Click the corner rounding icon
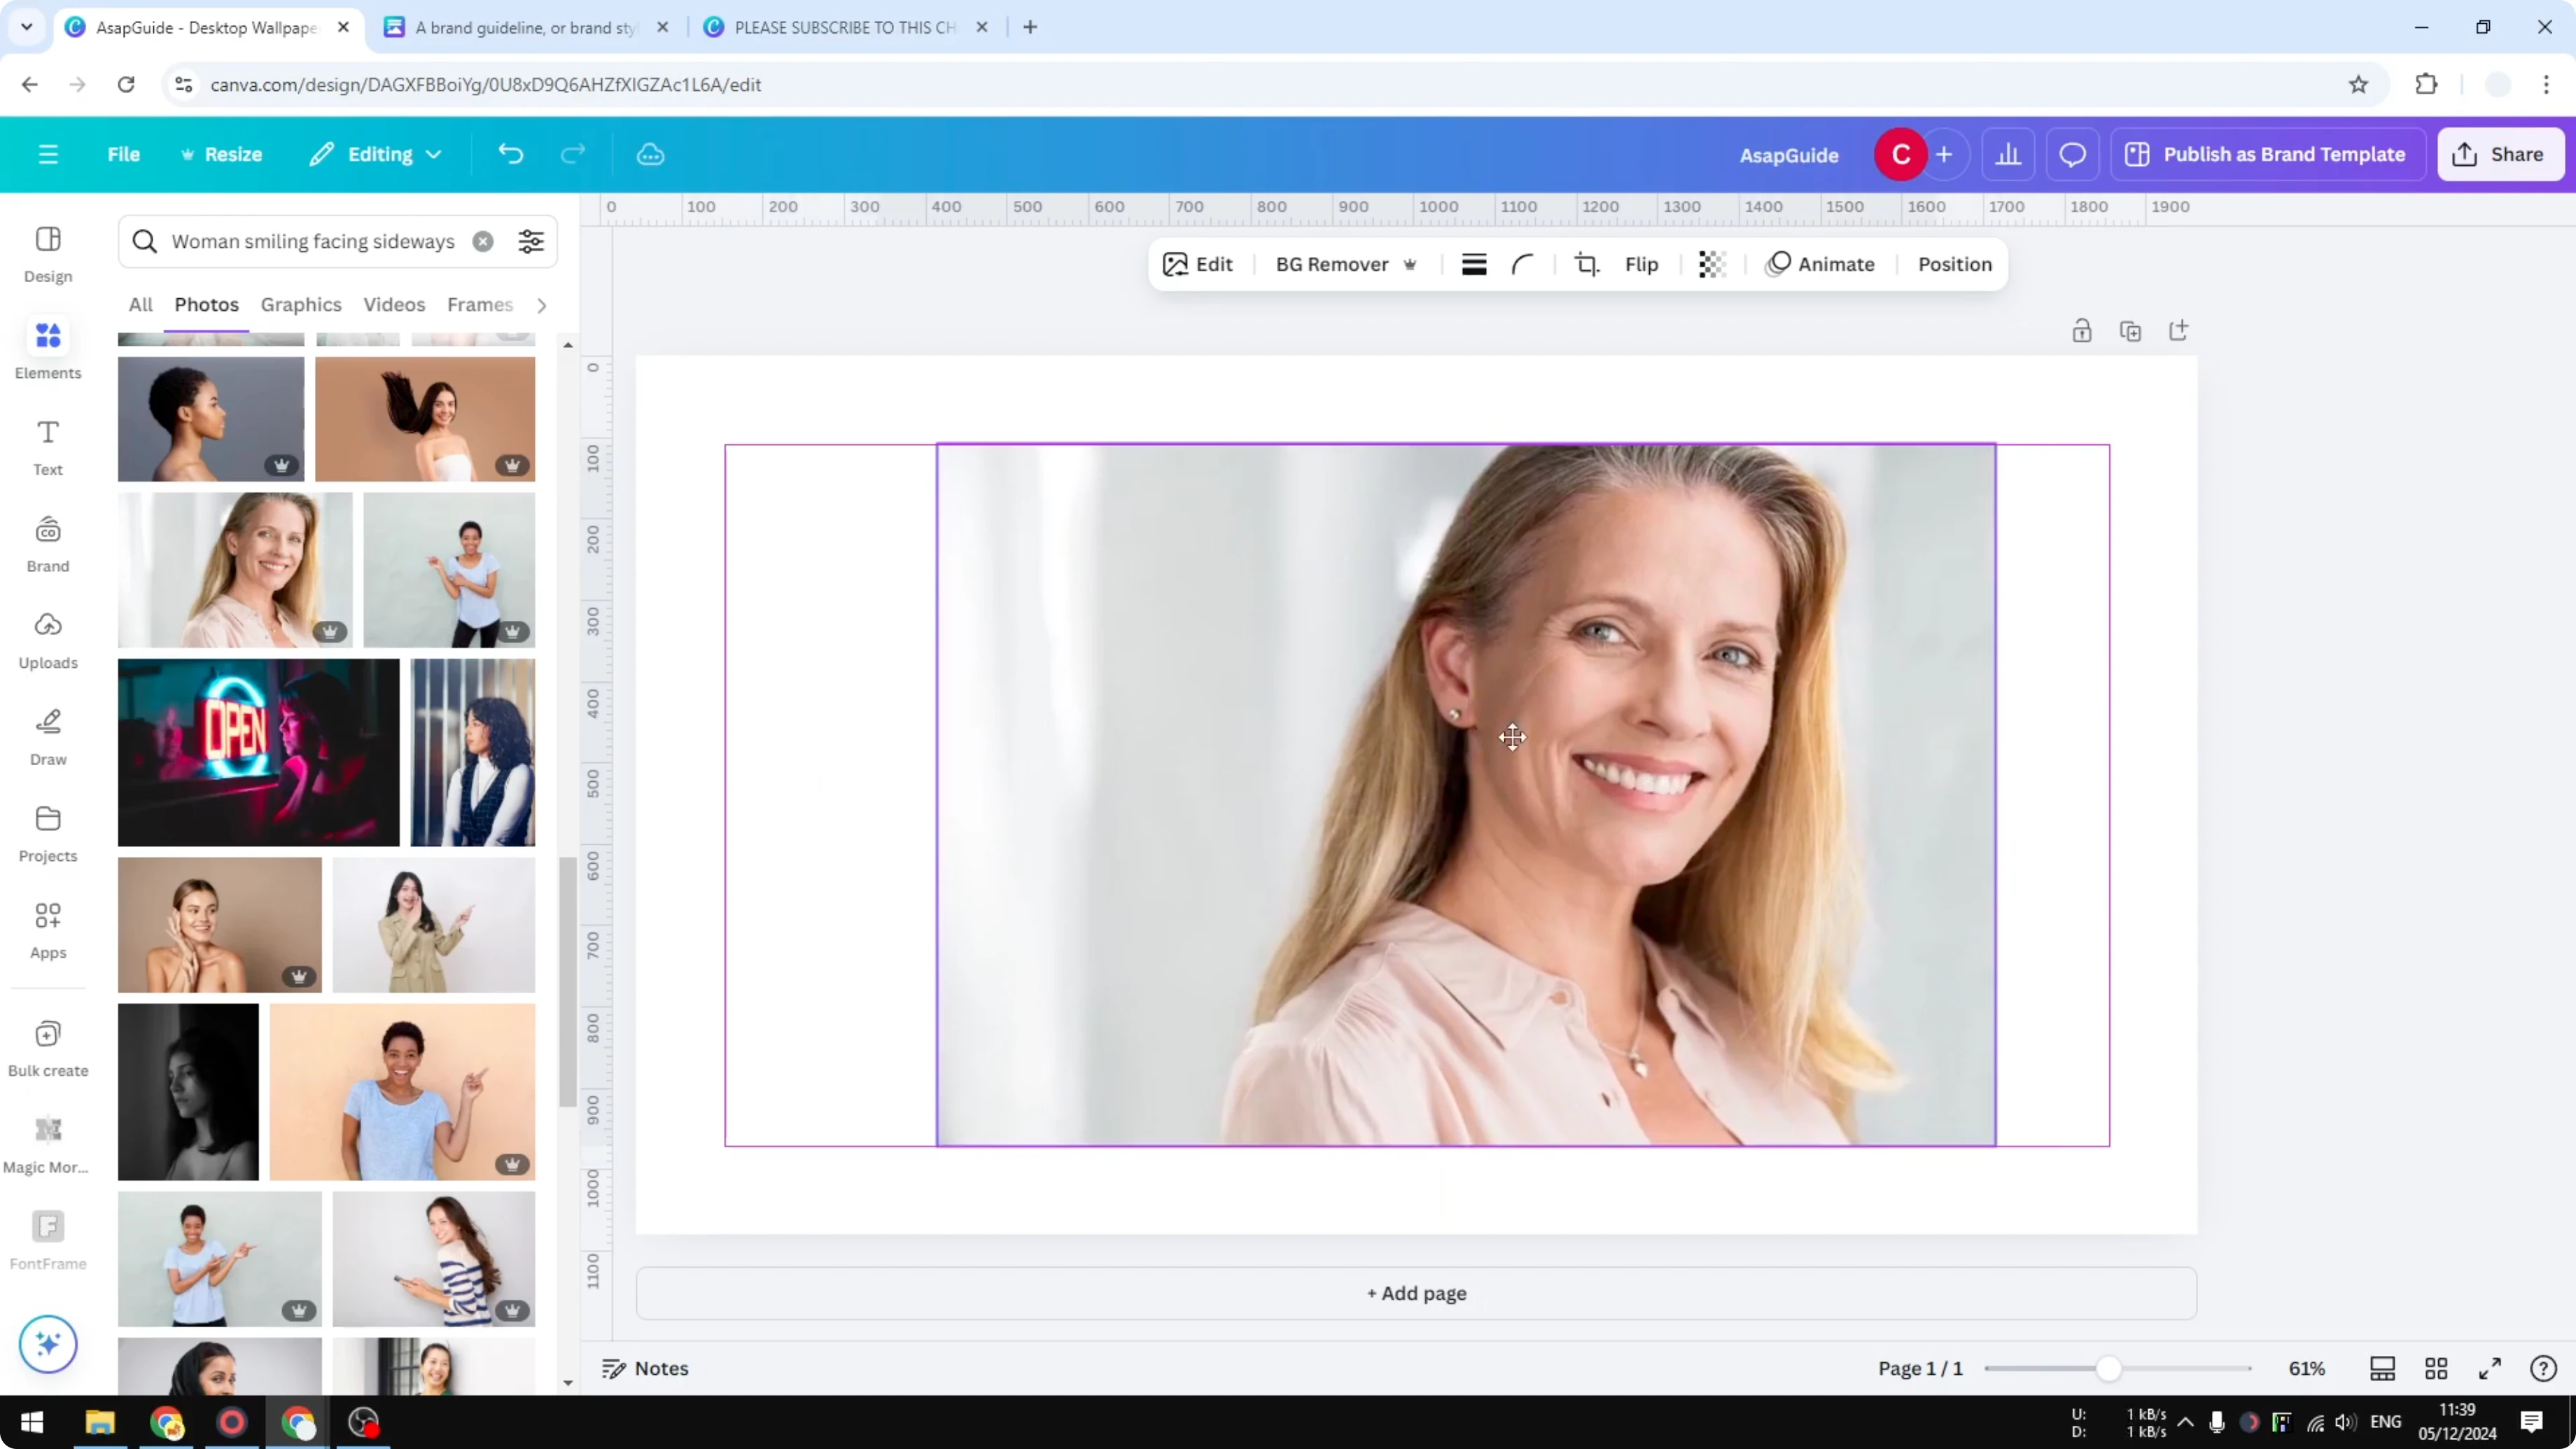2576x1449 pixels. coord(1523,264)
